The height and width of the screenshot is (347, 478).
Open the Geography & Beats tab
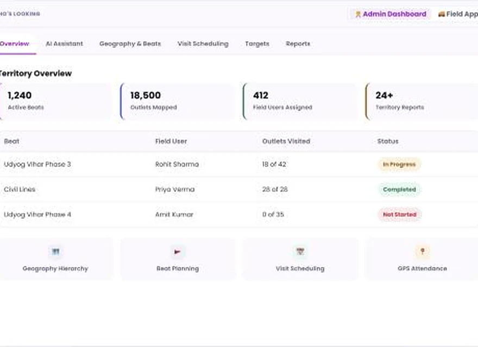[x=130, y=44]
